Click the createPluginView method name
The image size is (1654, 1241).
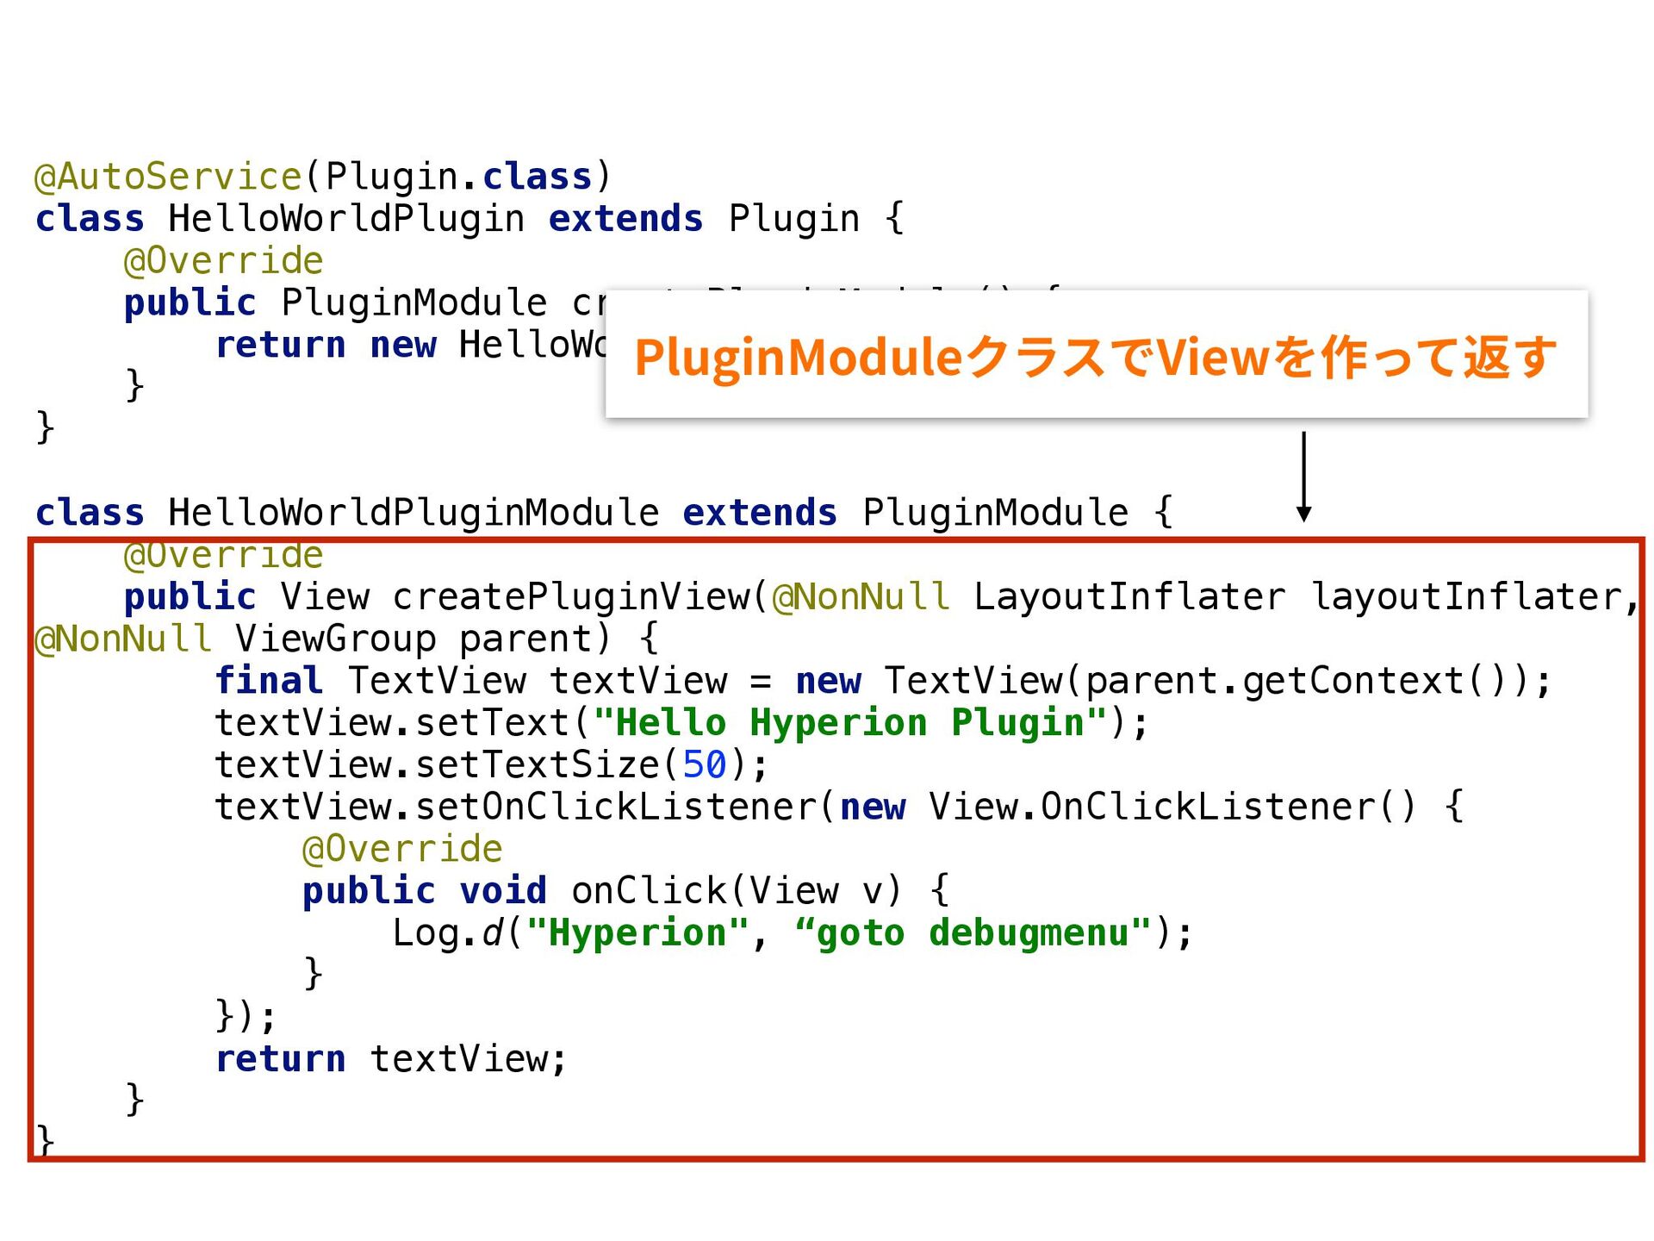tap(572, 597)
